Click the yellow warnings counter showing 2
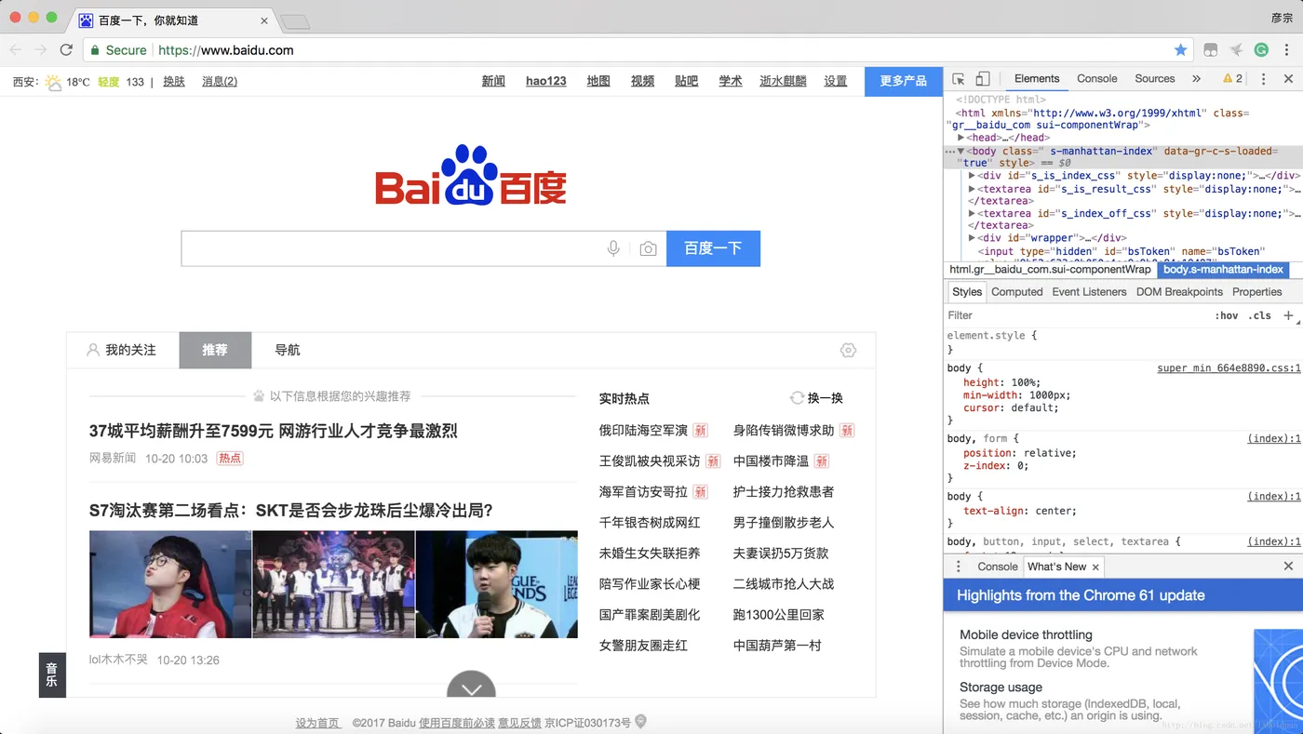The image size is (1303, 734). [x=1232, y=79]
